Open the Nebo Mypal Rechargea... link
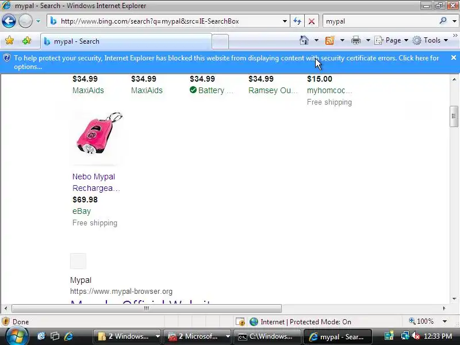 click(96, 182)
